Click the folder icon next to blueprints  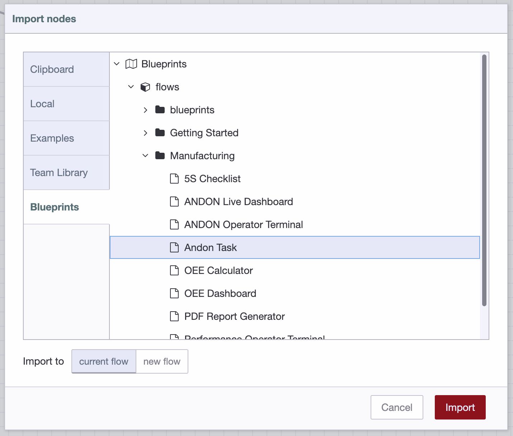pos(160,110)
